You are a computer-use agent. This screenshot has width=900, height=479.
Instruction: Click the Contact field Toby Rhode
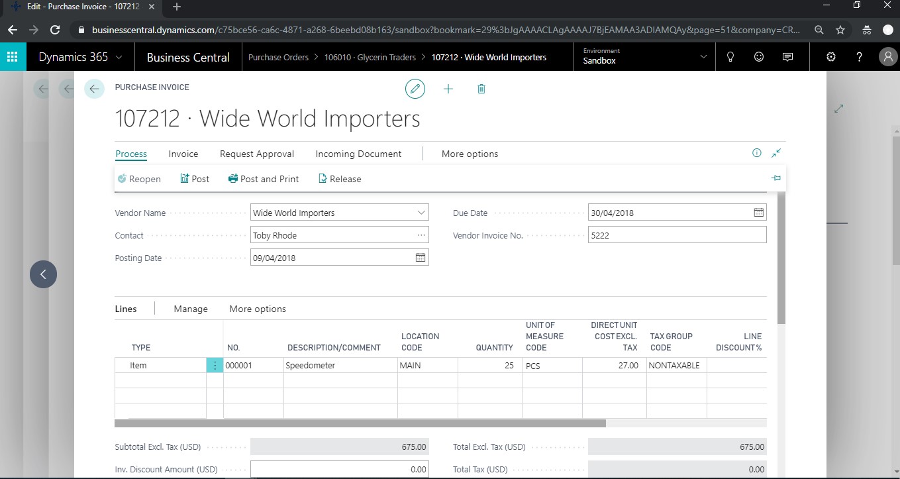pyautogui.click(x=340, y=235)
